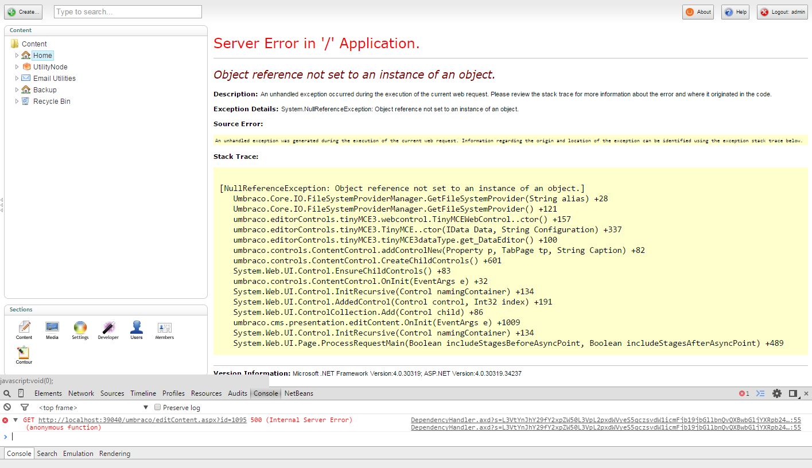This screenshot has width=812, height=468.
Task: Click the left panel collapse handle
Action: coord(2,205)
